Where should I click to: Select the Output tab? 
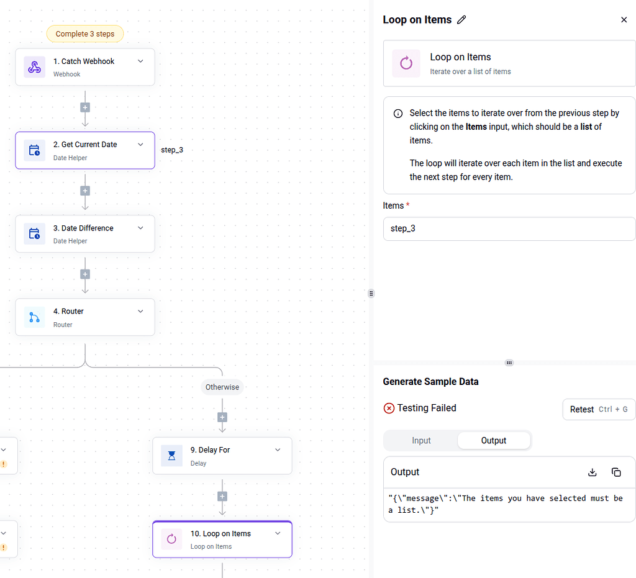pos(494,440)
